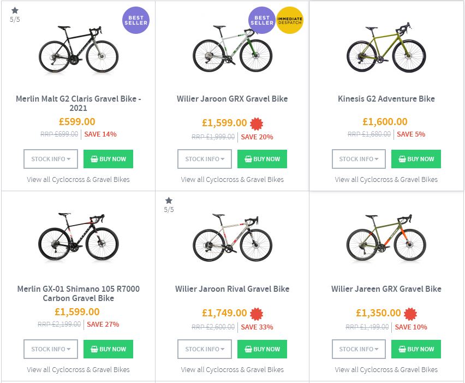Open the Wilier Jaroon Rival bike image
Image resolution: width=465 pixels, height=383 pixels.
click(233, 239)
